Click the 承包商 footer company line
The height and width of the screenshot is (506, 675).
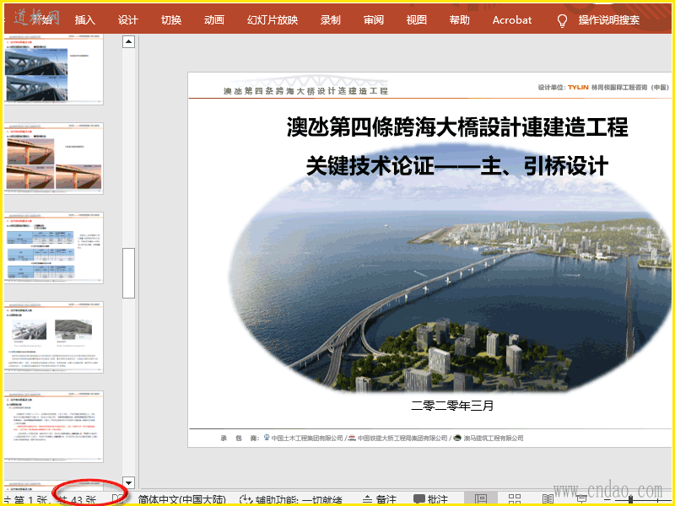tap(372, 438)
